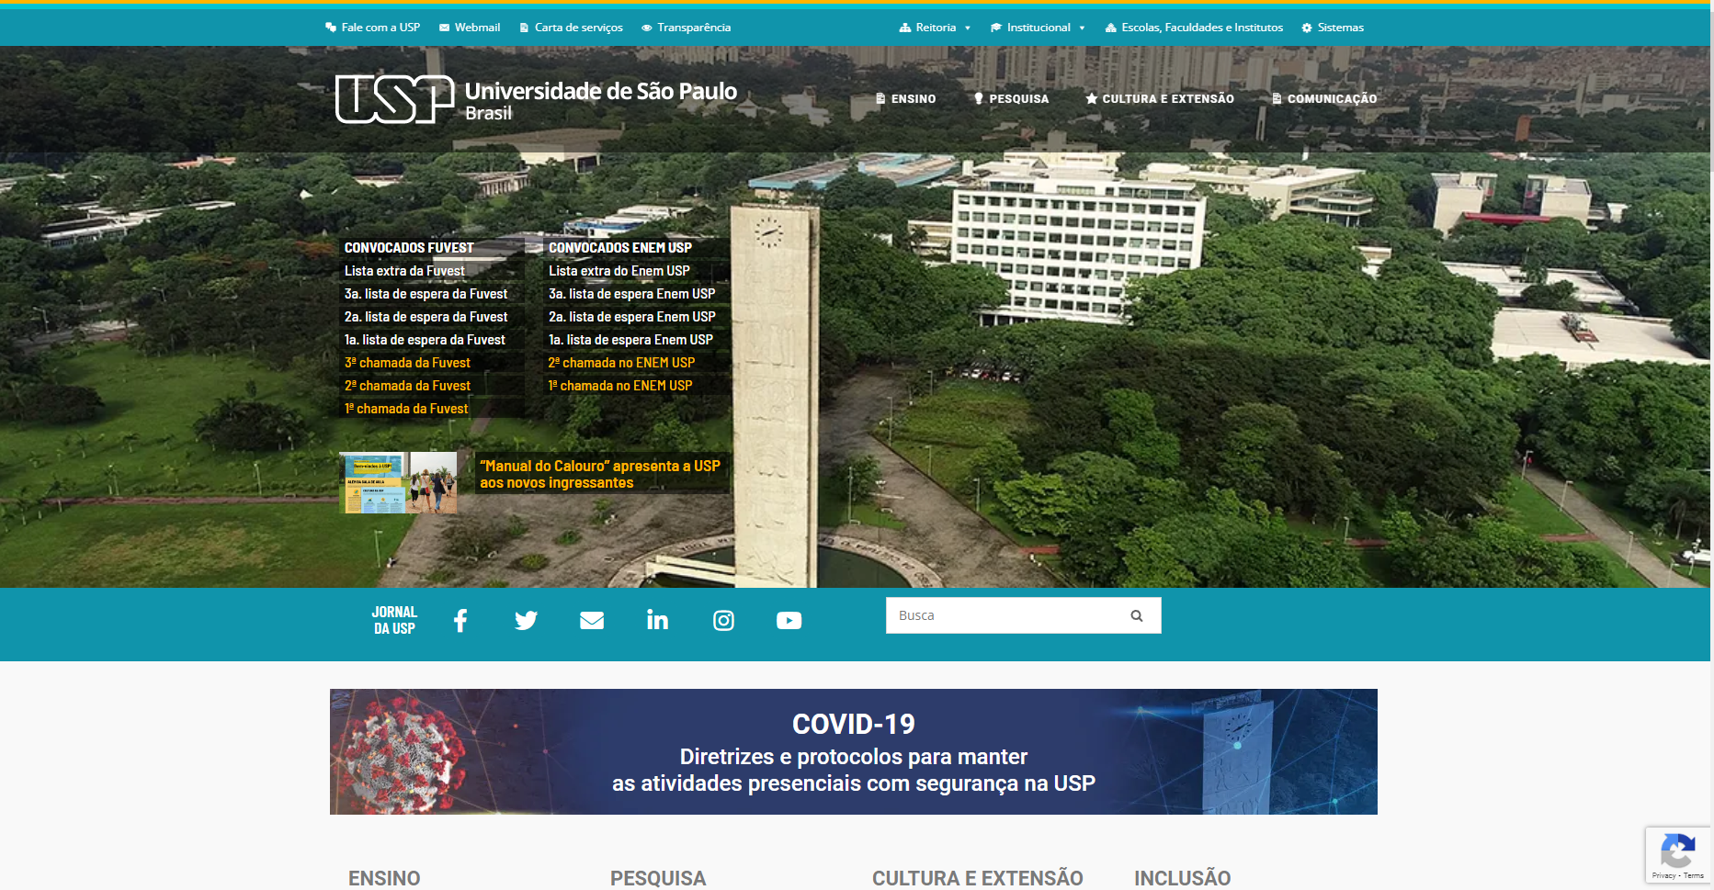Screen dimensions: 1714x890
Task: Click Universidade de São Paulo title text
Action: [x=601, y=91]
